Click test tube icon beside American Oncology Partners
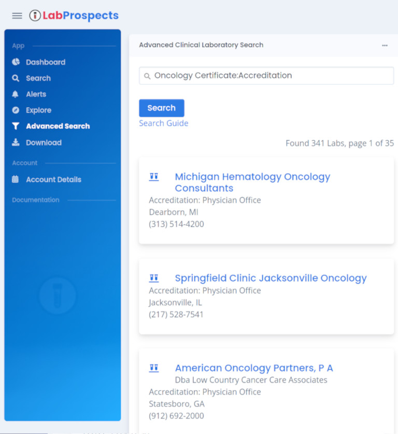This screenshot has width=398, height=434. [154, 368]
